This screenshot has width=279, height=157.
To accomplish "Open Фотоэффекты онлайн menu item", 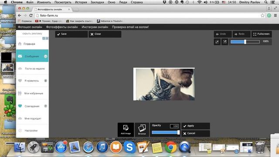I will point(62,27).
